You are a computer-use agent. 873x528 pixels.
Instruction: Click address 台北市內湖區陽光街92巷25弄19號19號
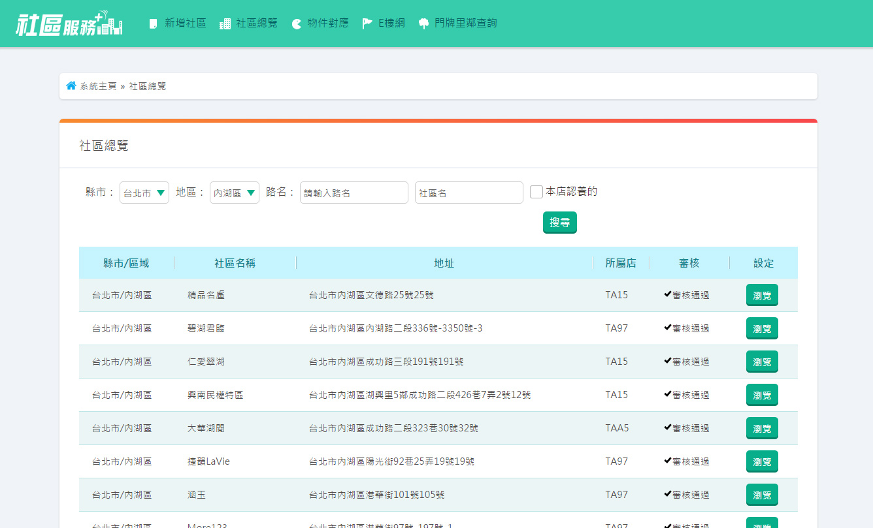click(x=391, y=461)
